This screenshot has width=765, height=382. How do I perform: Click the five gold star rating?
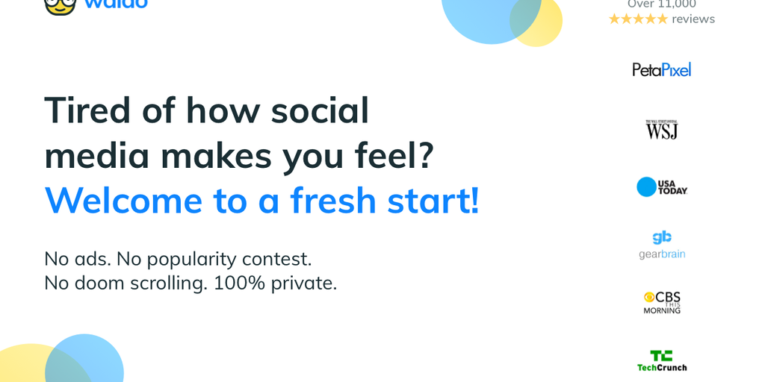(638, 19)
